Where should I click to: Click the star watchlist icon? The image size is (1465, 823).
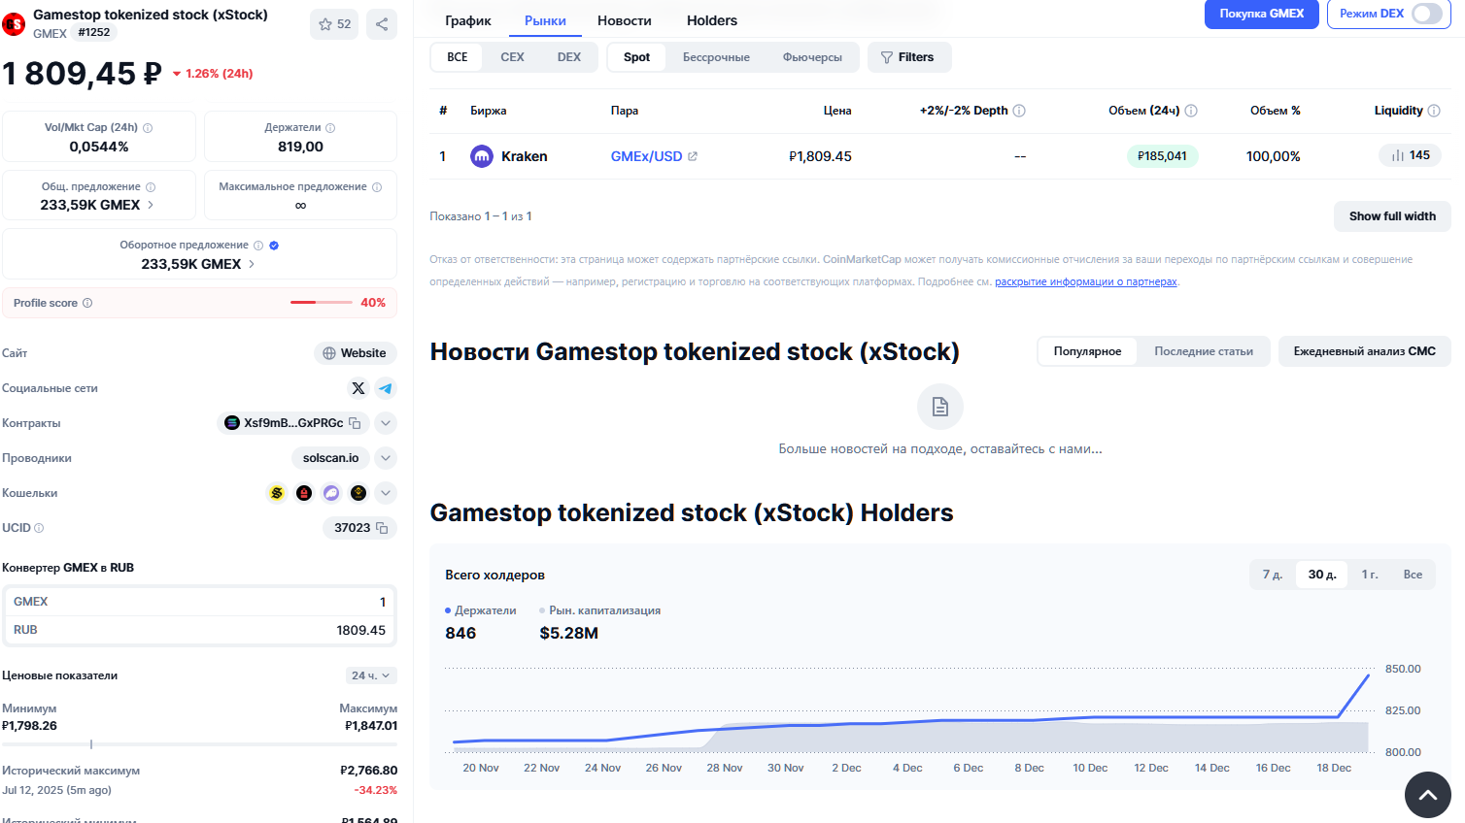[x=325, y=24]
